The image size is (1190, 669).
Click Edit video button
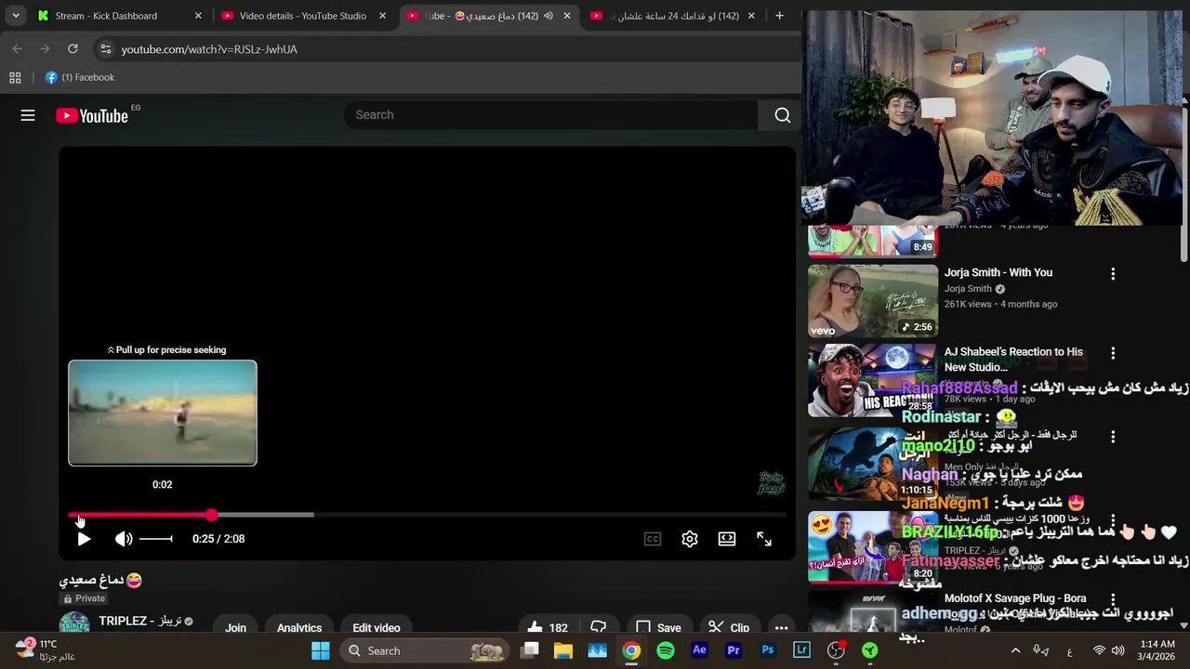point(377,627)
